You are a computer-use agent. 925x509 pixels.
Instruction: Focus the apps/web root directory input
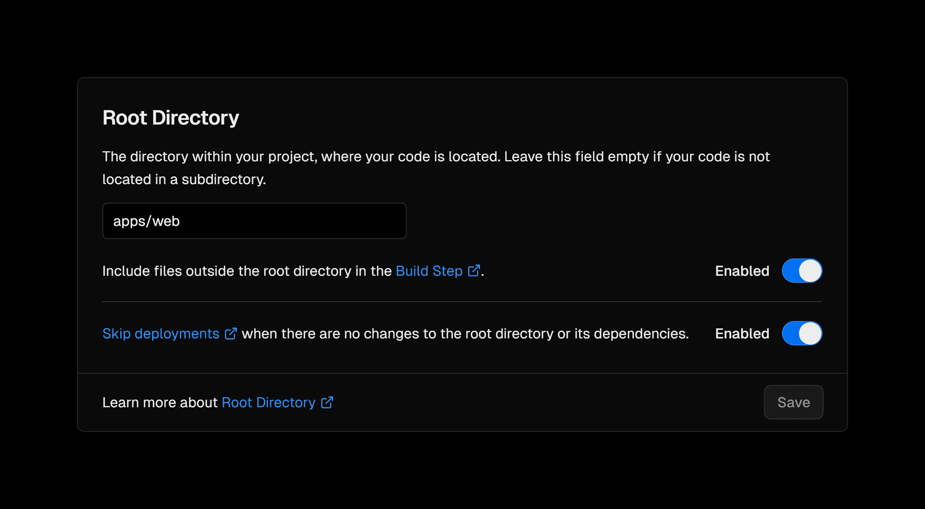[x=254, y=221]
